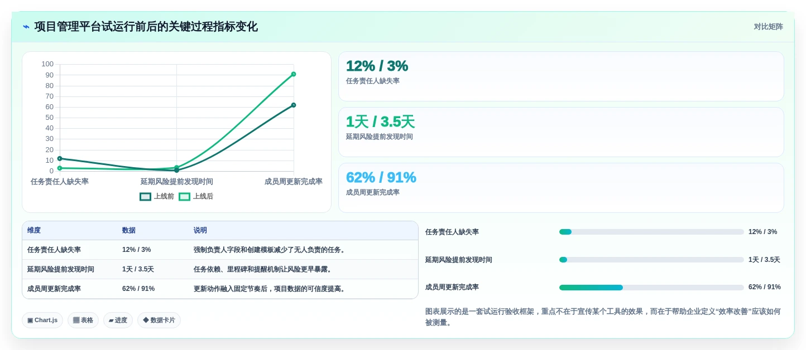This screenshot has width=806, height=350.
Task: Toggle the 上线后 legend swatch
Action: pyautogui.click(x=184, y=197)
